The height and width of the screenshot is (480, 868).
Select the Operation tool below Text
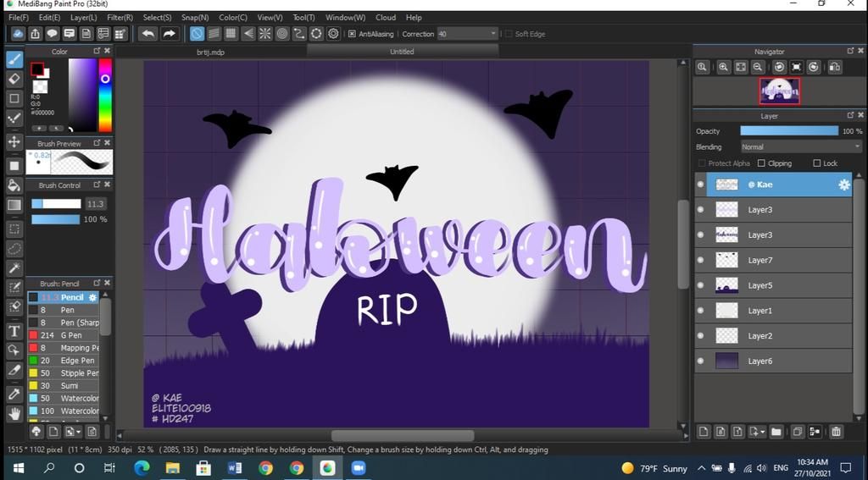point(14,350)
